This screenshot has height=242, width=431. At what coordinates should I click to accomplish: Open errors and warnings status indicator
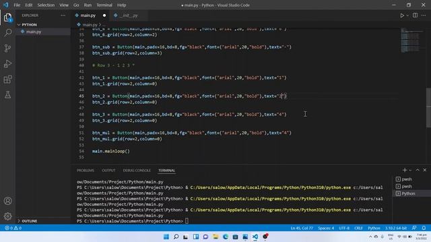tap(13, 228)
